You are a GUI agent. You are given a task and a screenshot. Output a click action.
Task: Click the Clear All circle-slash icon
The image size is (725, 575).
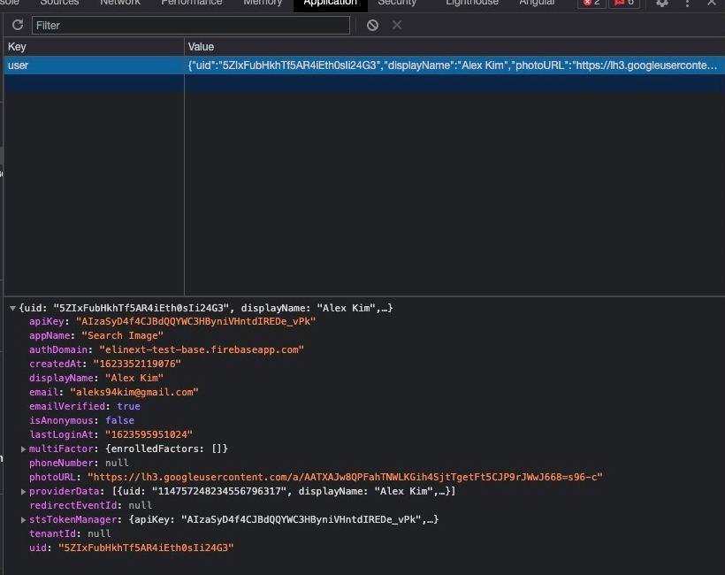(x=372, y=25)
